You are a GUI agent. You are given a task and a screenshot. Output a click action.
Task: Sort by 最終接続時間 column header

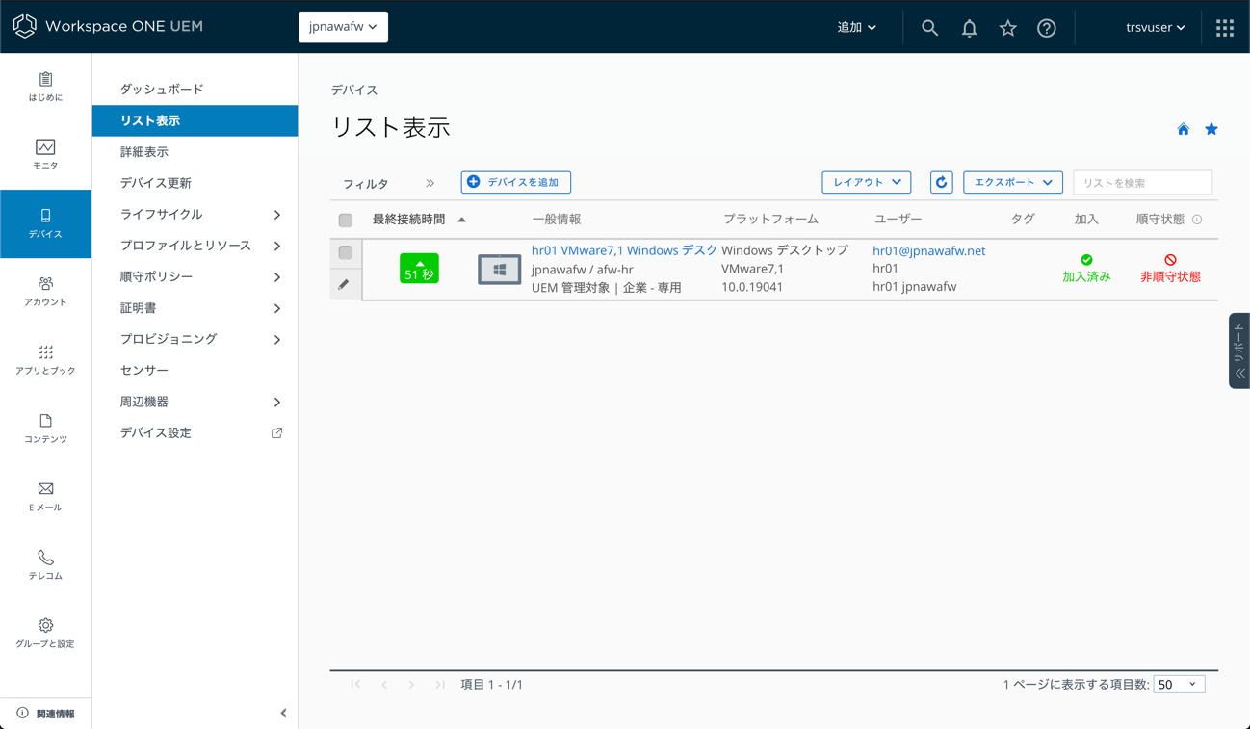coord(408,220)
